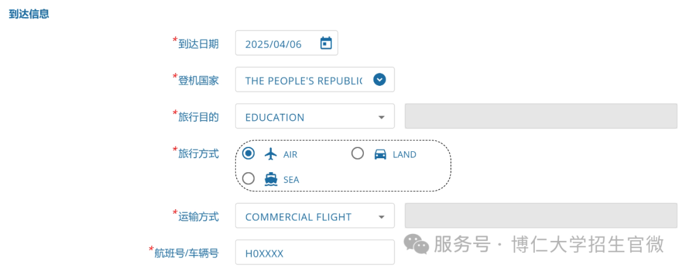The width and height of the screenshot is (686, 272).
Task: Select the SEA radio button
Action: [x=248, y=179]
